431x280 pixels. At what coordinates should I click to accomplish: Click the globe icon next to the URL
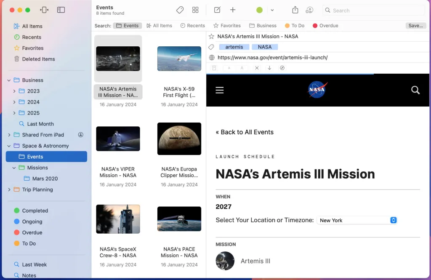tap(212, 58)
